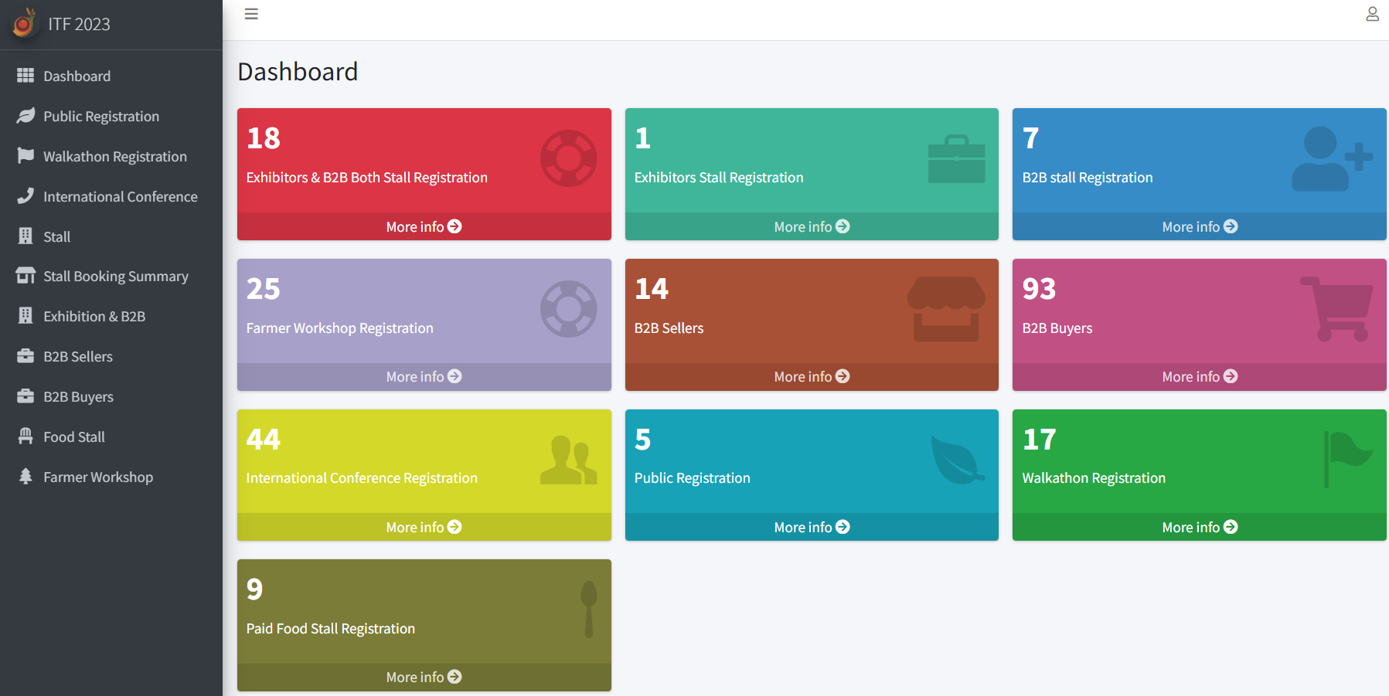The width and height of the screenshot is (1389, 696).
Task: Click the Dashboard grid icon in sidebar
Action: click(26, 75)
